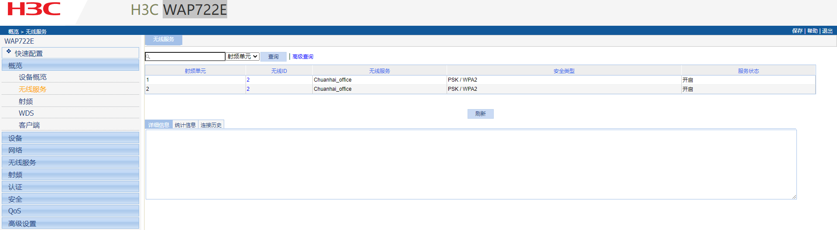Select the orange 无线服务 sidebar item

(x=33, y=89)
